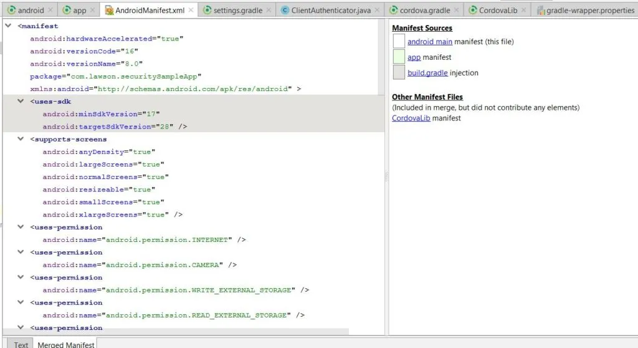Collapse the uses-sdk element
The height and width of the screenshot is (348, 638).
tap(21, 102)
